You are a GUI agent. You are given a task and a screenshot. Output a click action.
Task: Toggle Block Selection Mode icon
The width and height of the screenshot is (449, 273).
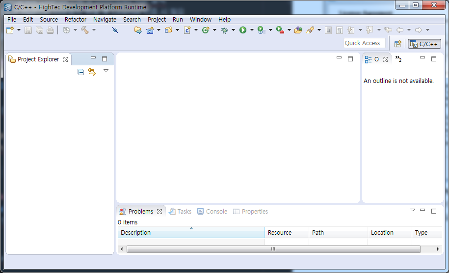pos(328,30)
